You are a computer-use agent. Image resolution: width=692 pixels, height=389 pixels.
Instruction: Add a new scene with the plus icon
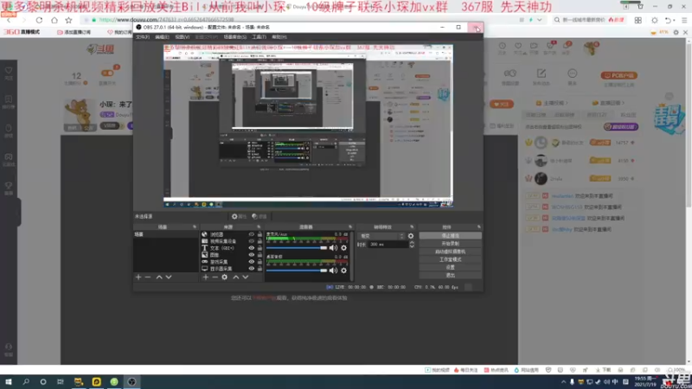138,277
